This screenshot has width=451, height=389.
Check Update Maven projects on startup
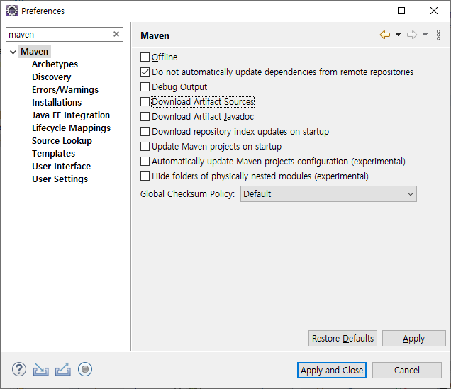[x=145, y=146]
